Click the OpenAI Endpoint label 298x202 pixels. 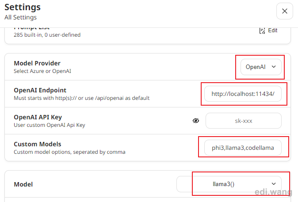(40, 90)
